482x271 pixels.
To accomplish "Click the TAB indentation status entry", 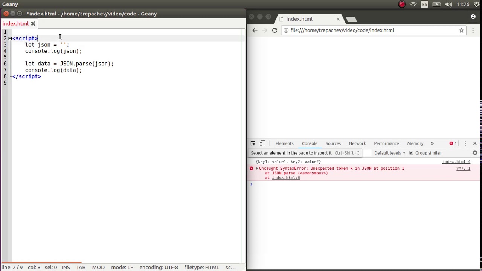I will (81, 268).
